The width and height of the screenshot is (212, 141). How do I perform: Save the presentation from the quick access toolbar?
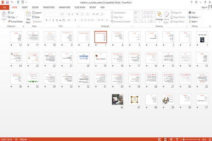(x=7, y=2)
